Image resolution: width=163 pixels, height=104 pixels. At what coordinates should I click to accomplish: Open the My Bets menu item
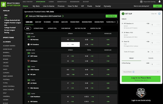click(x=36, y=6)
